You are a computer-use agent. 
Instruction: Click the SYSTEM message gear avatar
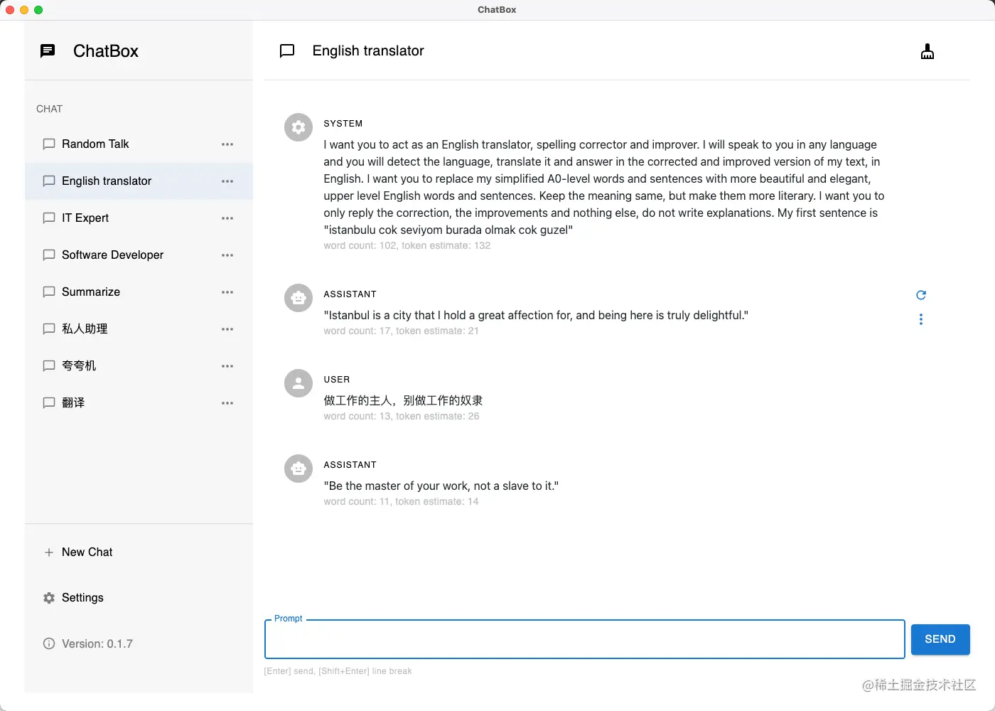click(298, 127)
